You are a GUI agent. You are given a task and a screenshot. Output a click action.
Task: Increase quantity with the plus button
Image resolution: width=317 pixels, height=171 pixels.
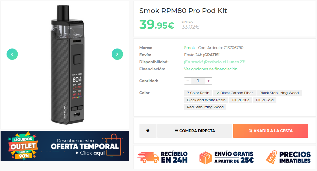click(x=209, y=81)
